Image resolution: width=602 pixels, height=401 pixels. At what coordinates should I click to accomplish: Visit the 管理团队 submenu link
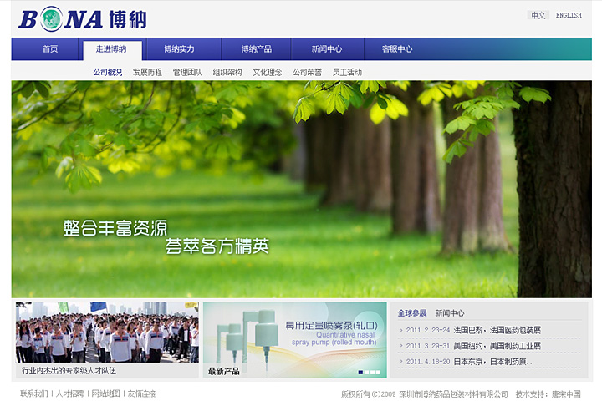point(187,73)
